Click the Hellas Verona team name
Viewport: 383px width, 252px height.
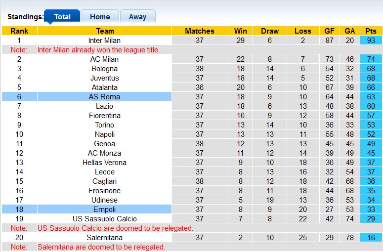(x=104, y=163)
